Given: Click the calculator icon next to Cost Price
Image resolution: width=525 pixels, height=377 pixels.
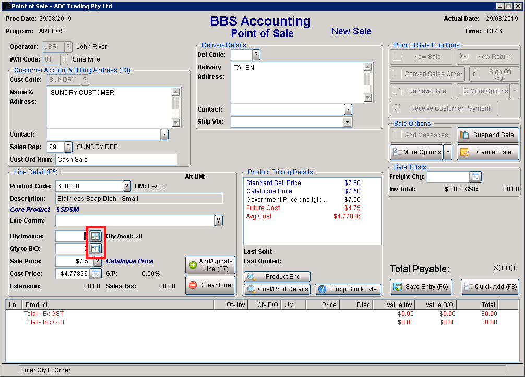Looking at the screenshot, I should [95, 273].
